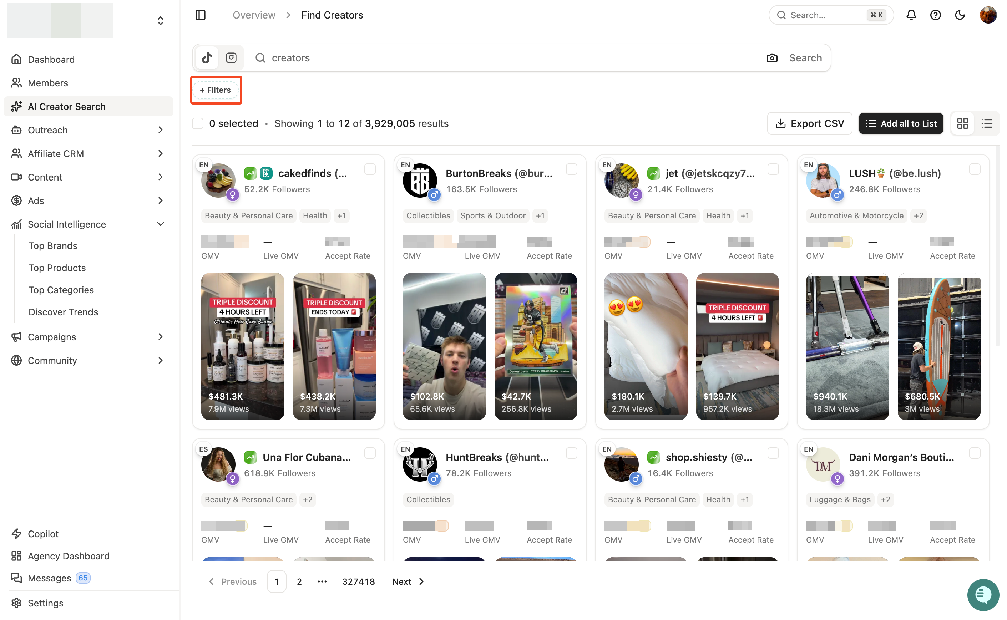Open the $940.1K vacuum video thumbnail
The image size is (1007, 620).
pos(847,346)
